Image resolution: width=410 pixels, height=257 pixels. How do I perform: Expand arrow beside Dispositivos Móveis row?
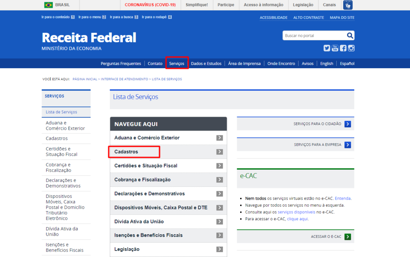(x=220, y=208)
